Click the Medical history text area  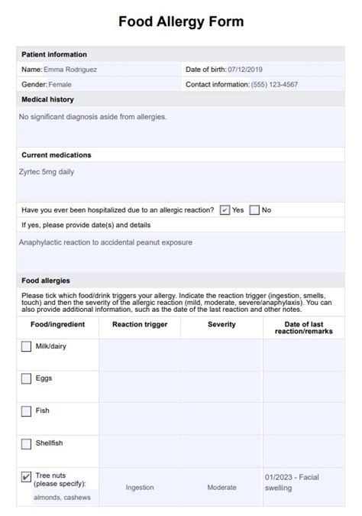pyautogui.click(x=180, y=127)
